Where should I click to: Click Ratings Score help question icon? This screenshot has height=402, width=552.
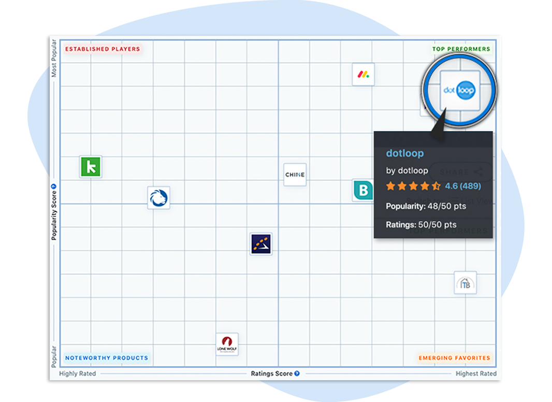click(297, 374)
